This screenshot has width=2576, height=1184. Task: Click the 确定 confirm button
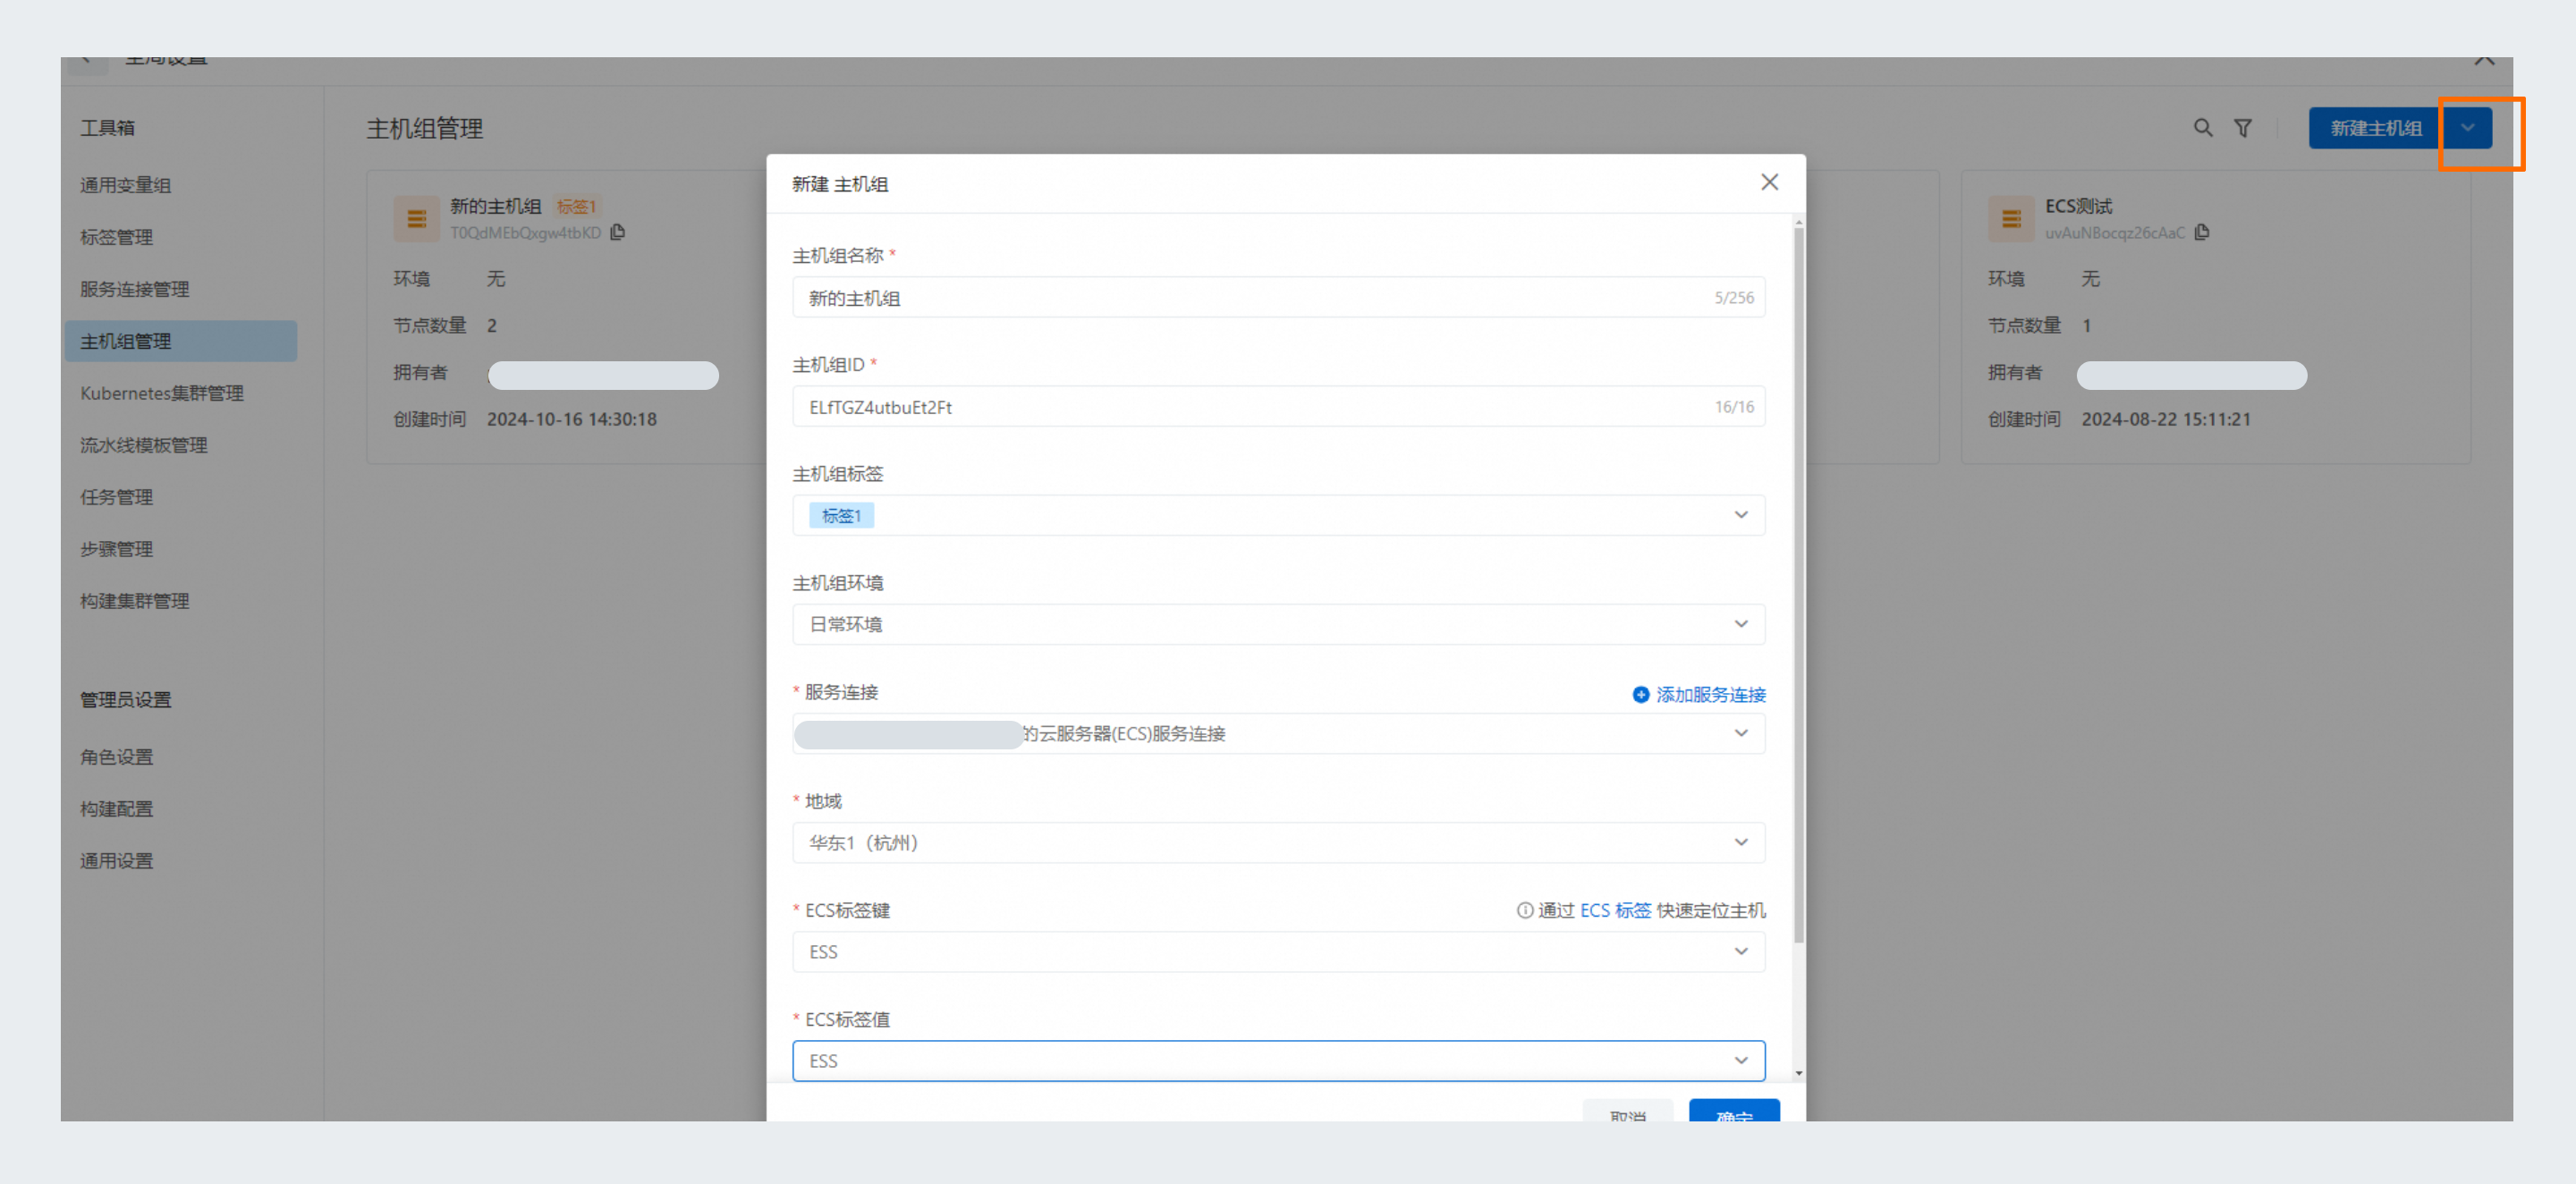[x=1734, y=1111]
